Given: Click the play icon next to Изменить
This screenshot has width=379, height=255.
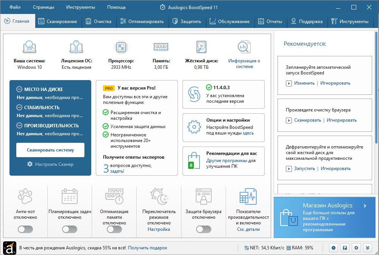Looking at the screenshot, I should pyautogui.click(x=289, y=83).
